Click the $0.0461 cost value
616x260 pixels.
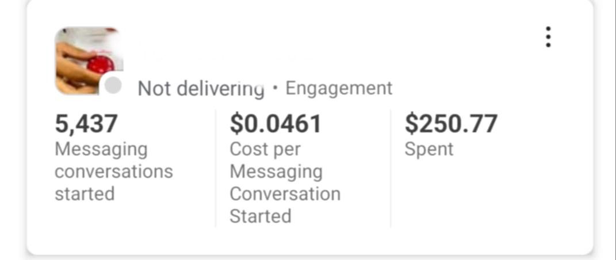[x=276, y=124]
